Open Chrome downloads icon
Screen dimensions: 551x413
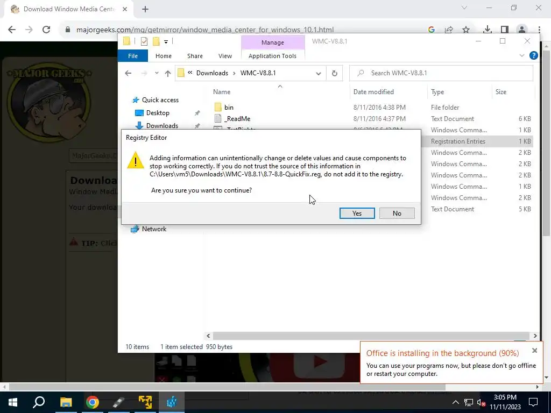coord(487,30)
